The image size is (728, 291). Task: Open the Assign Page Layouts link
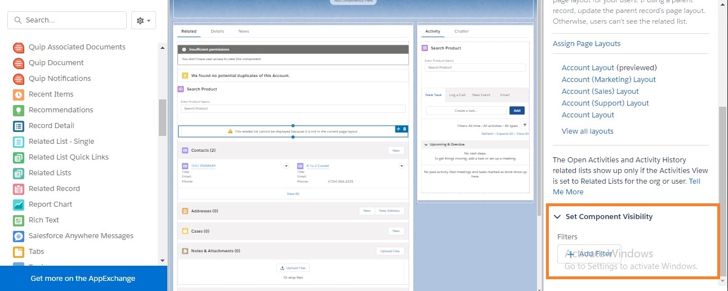point(587,44)
